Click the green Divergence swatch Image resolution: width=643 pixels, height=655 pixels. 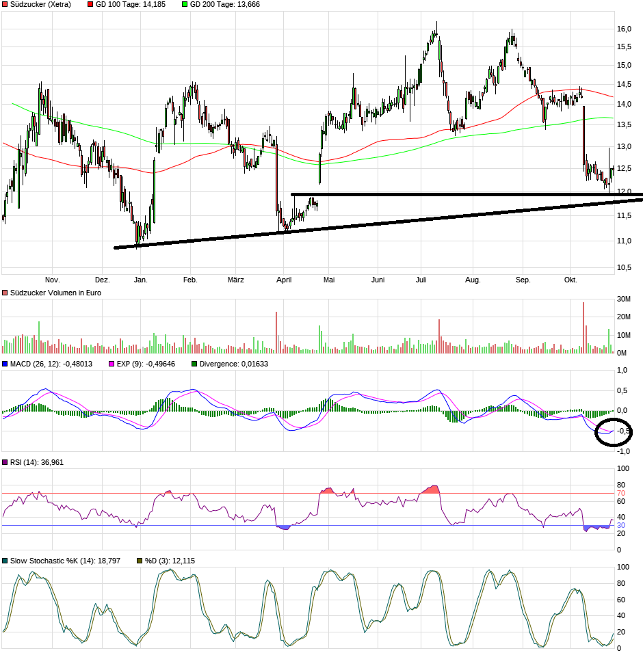coord(194,364)
